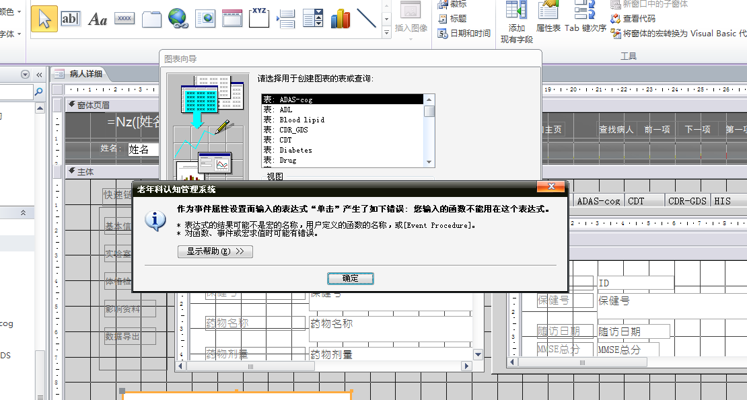
Task: Click the 姓名 text box in form header
Action: (143, 149)
